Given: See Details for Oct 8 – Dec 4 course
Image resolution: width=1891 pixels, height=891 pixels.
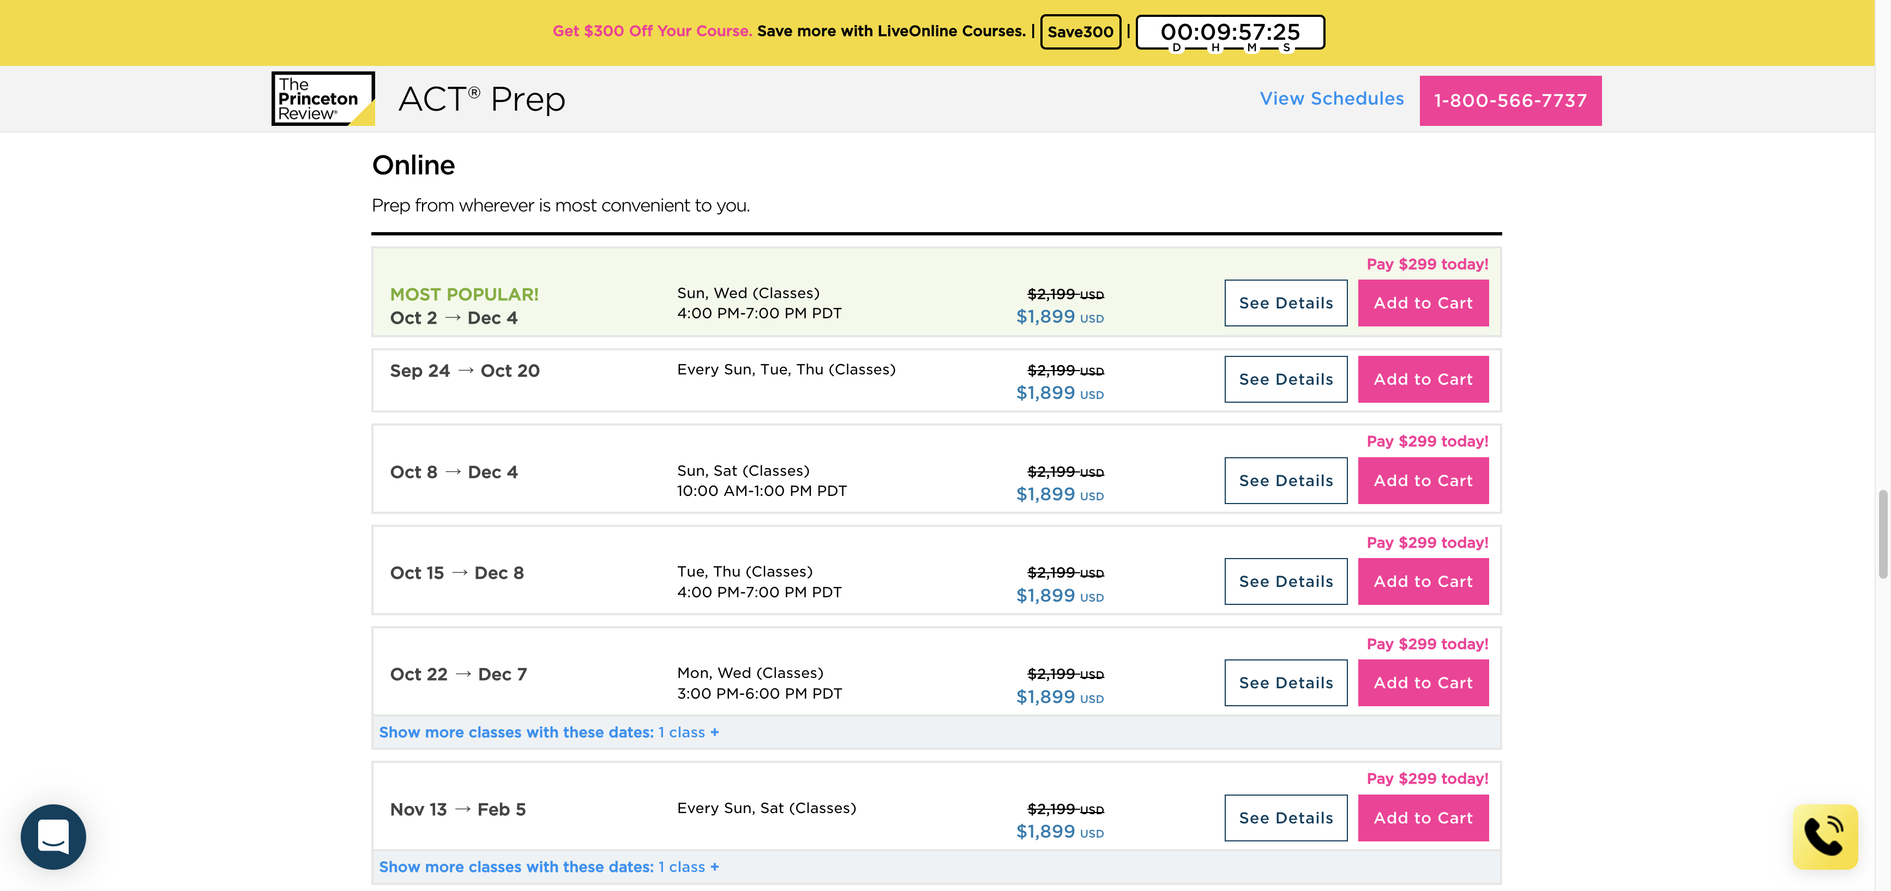Looking at the screenshot, I should 1285,481.
